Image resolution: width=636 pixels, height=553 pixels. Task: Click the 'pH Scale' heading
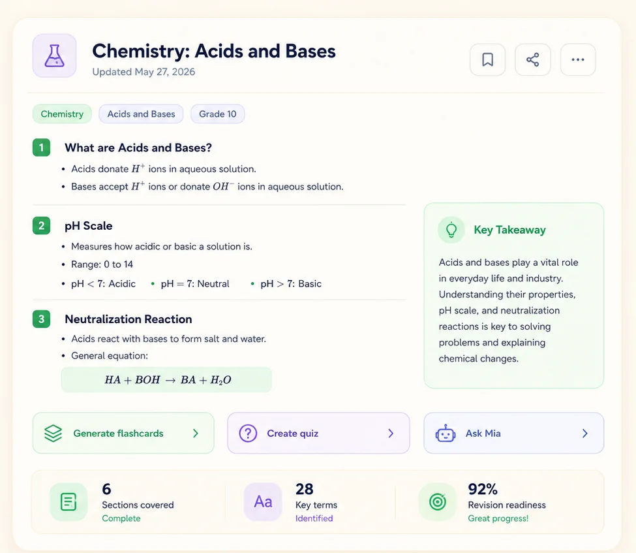tap(89, 226)
